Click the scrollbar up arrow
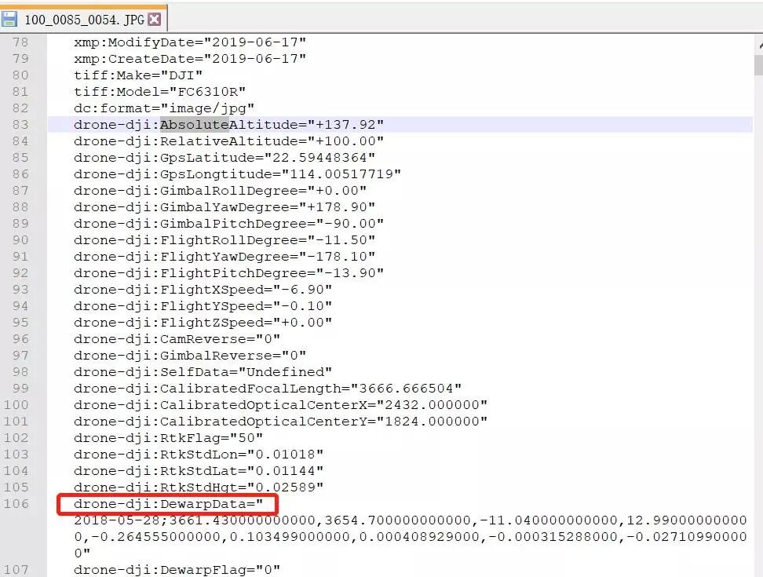 760,46
